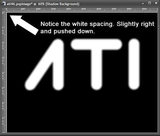This screenshot has height=136, width=160.
Task: Click the 300 mark on horizontal ruler
Action: click(x=54, y=9)
